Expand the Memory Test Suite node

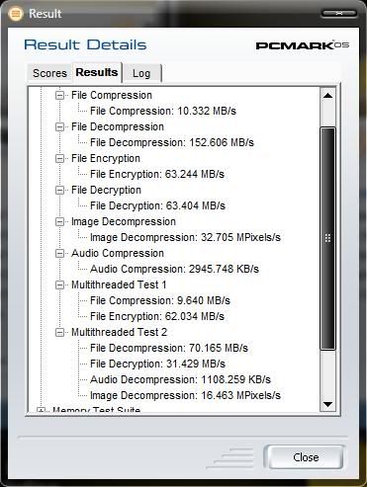coord(41,410)
